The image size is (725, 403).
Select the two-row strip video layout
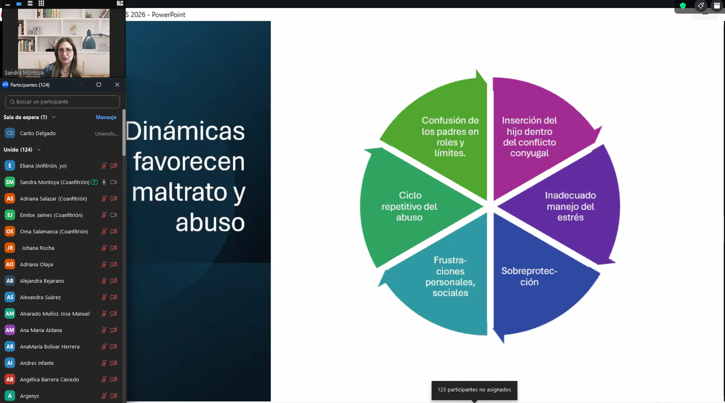[30, 3]
